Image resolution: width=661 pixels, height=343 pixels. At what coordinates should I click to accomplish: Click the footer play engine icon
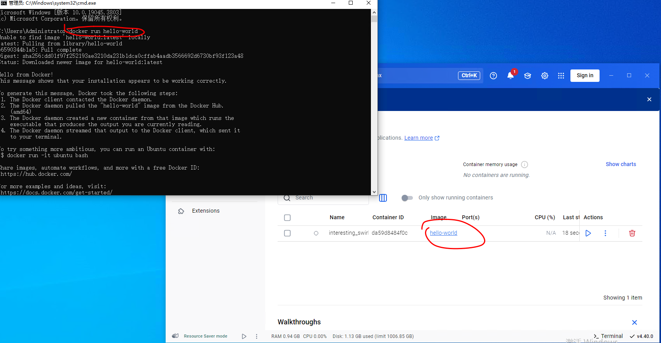pyautogui.click(x=244, y=336)
